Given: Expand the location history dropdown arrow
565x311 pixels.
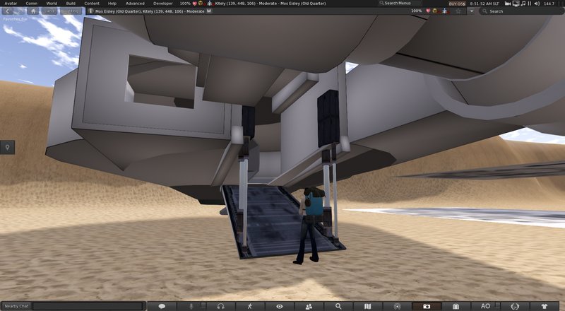Looking at the screenshot, I should [x=471, y=11].
